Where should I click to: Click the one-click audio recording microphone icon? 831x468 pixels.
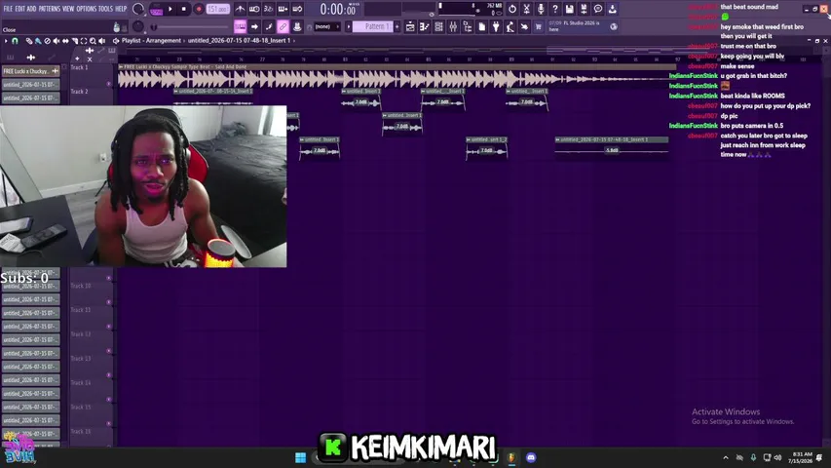(541, 9)
